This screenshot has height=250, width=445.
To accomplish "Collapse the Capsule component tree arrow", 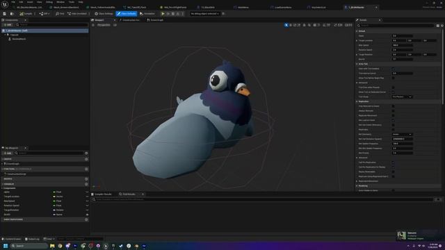I will tap(5, 35).
